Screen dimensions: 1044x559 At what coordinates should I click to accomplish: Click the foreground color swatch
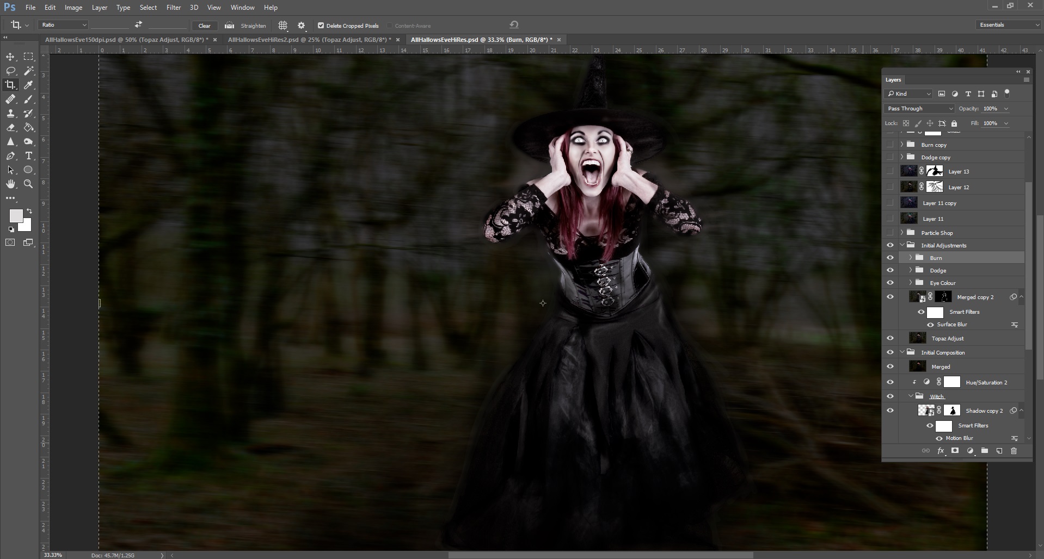[x=16, y=216]
